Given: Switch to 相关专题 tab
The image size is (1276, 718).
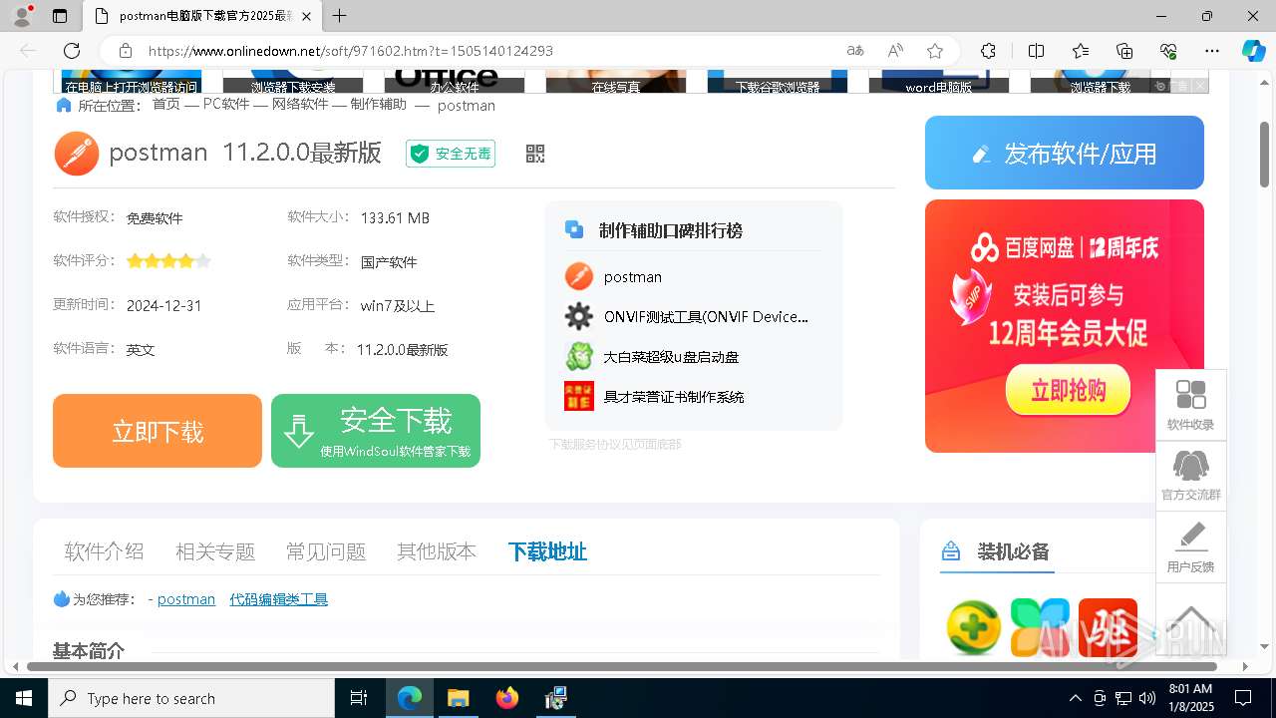Looking at the screenshot, I should click(215, 551).
